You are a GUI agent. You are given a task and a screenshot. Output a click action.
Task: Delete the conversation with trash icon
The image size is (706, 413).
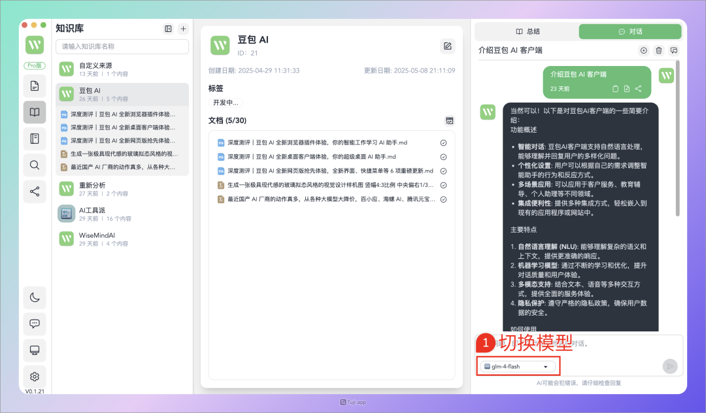click(659, 50)
